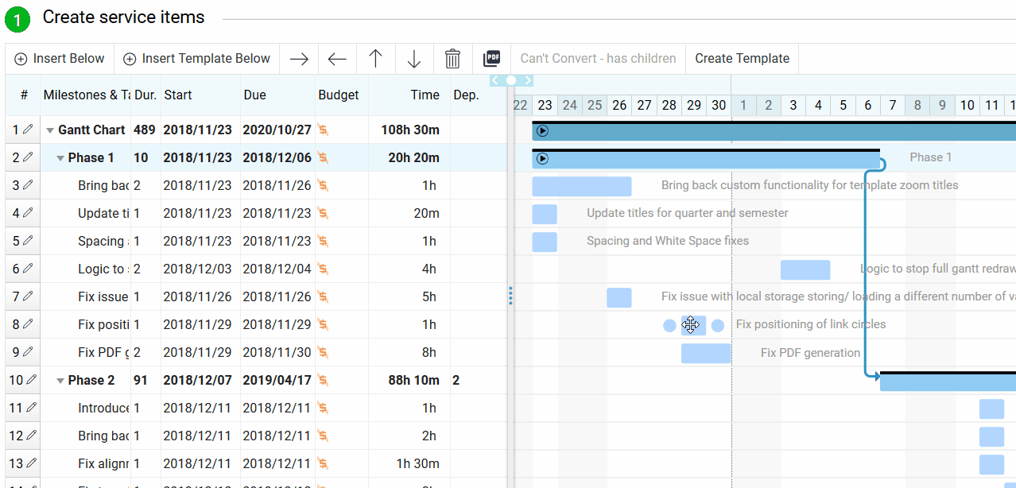
Task: Click the move task up arrow icon
Action: point(375,58)
